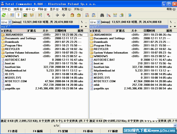This screenshot has width=177, height=134.
Task: Go to root with right panel backslash button
Action: [170, 22]
